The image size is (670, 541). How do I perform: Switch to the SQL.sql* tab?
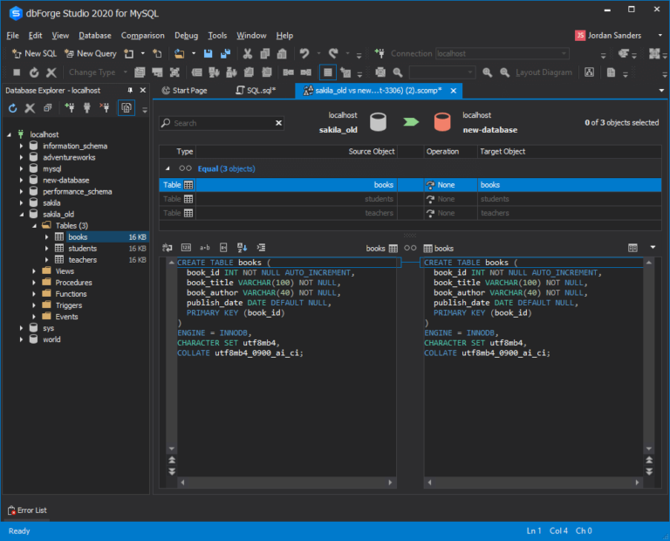tap(256, 91)
